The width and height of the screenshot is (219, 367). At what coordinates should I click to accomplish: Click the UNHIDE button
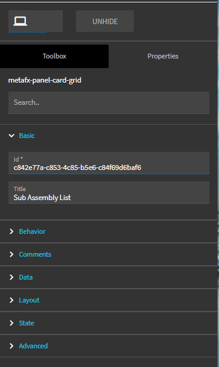(105, 21)
